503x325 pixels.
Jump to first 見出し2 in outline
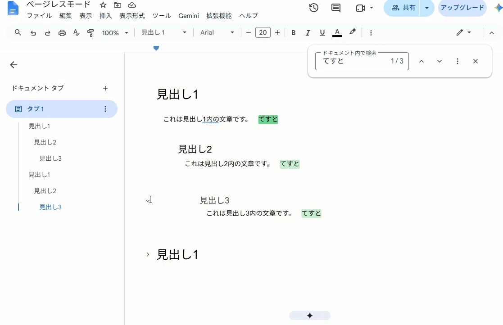pyautogui.click(x=45, y=142)
